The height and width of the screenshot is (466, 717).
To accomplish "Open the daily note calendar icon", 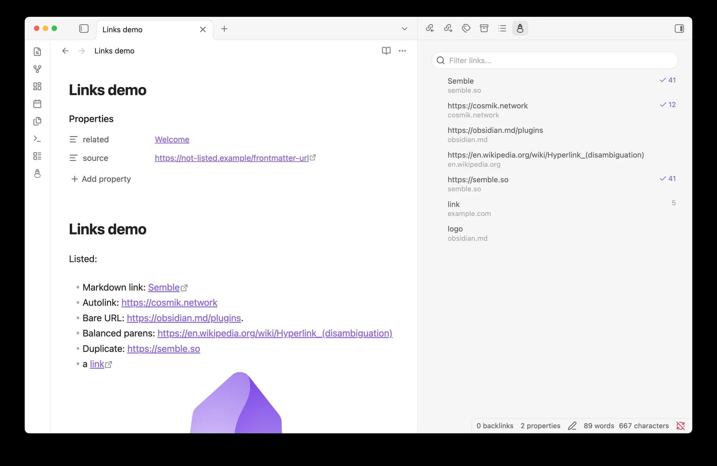I will pos(37,104).
